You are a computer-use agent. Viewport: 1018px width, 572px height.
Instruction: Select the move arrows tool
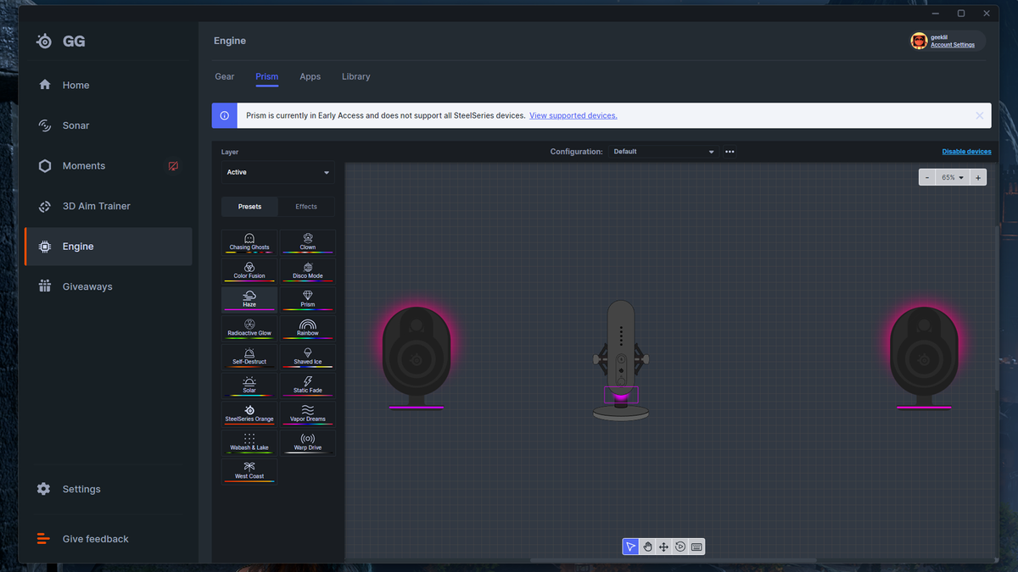pos(663,547)
